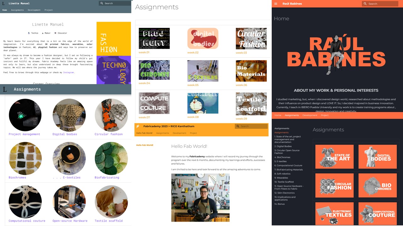Click the Instagram link in Linette's intro text

[x=68, y=73]
